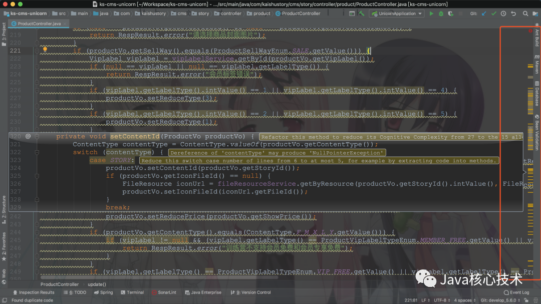This screenshot has height=304, width=541.
Task: Revert changes with the rollback arrow icon
Action: pyautogui.click(x=513, y=14)
